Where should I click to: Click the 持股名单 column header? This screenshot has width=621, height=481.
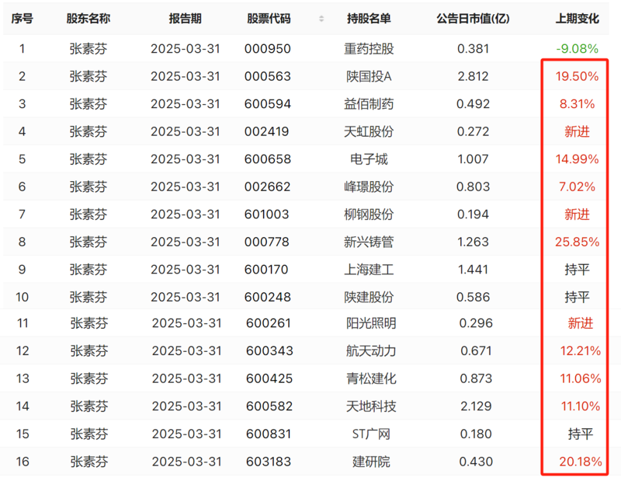click(369, 19)
